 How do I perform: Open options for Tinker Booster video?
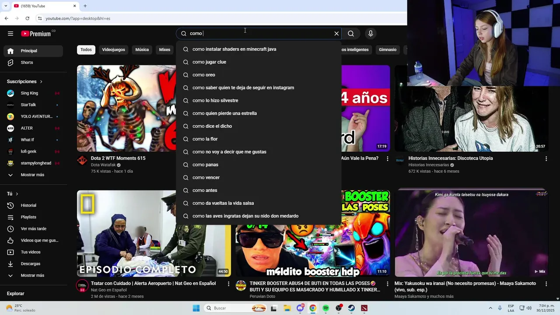pos(387,284)
